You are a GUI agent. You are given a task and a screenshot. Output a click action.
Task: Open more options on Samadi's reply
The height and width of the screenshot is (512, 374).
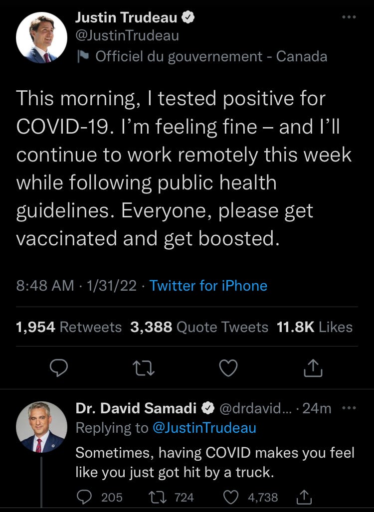(349, 408)
